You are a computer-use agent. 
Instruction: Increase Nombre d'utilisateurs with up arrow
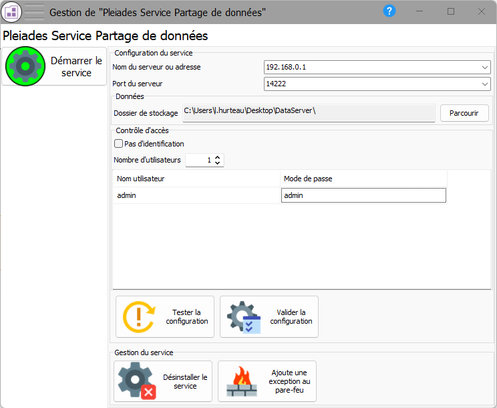pyautogui.click(x=218, y=157)
